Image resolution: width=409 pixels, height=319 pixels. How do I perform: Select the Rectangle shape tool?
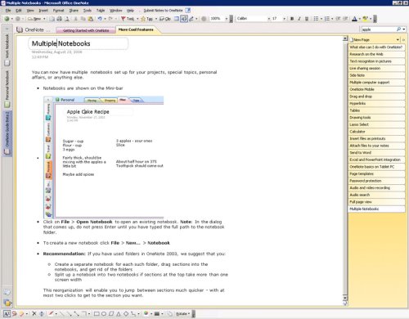pyautogui.click(x=97, y=313)
